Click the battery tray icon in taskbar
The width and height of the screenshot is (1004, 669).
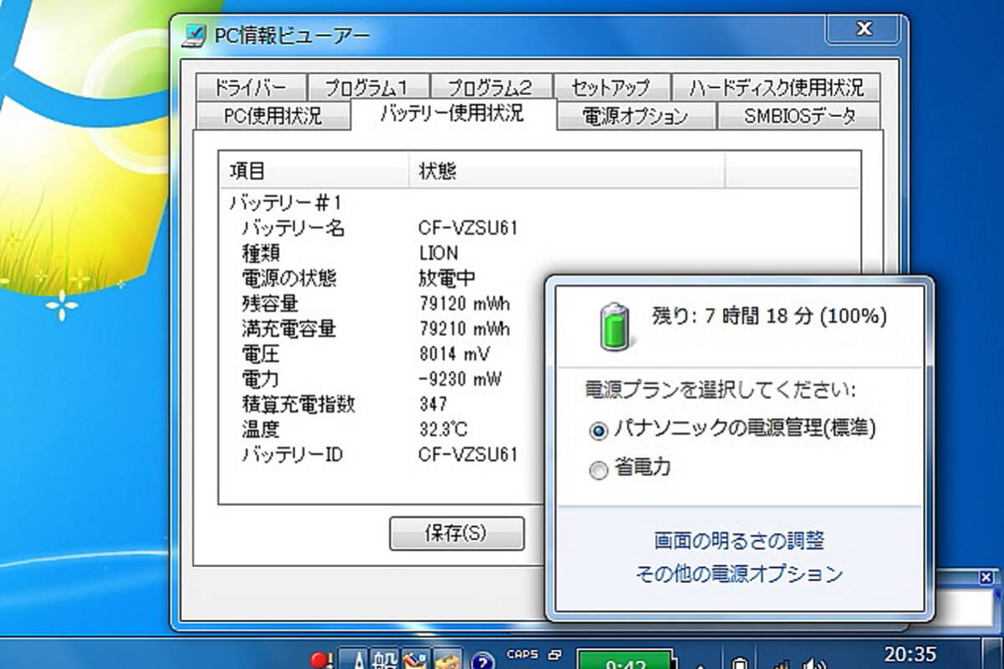click(739, 661)
